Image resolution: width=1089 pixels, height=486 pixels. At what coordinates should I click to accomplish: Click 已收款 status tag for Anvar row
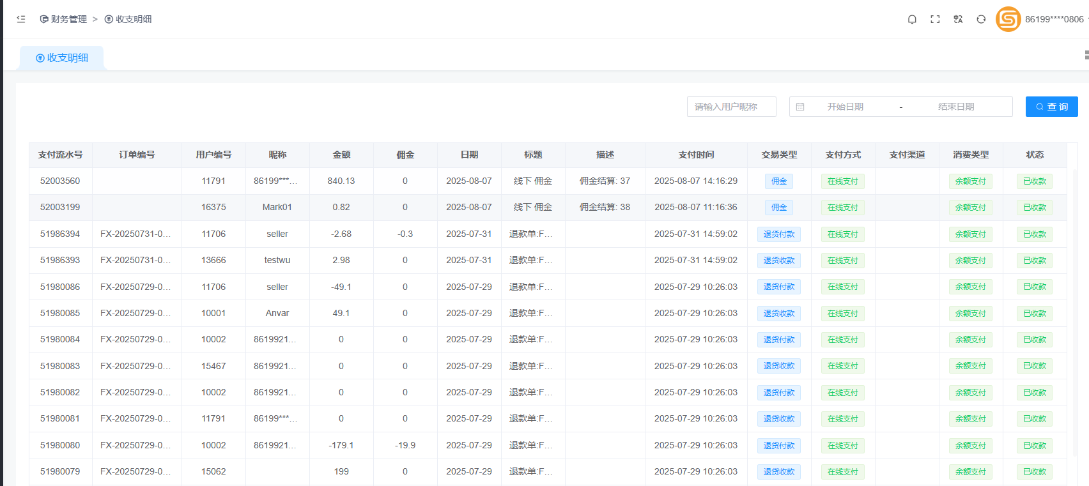[x=1034, y=314]
